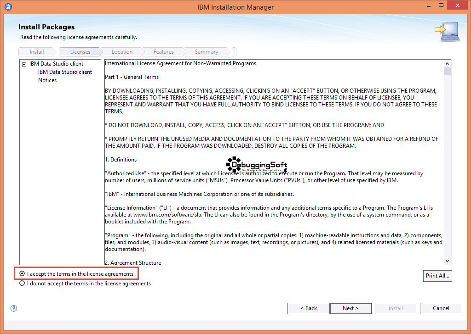Maximize the IBM Installation Manager window
The image size is (471, 334).
pos(441,6)
